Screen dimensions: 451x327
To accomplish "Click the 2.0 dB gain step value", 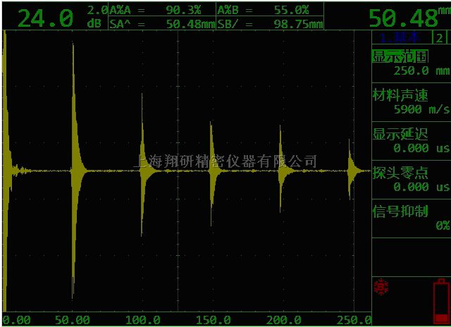I will point(97,17).
